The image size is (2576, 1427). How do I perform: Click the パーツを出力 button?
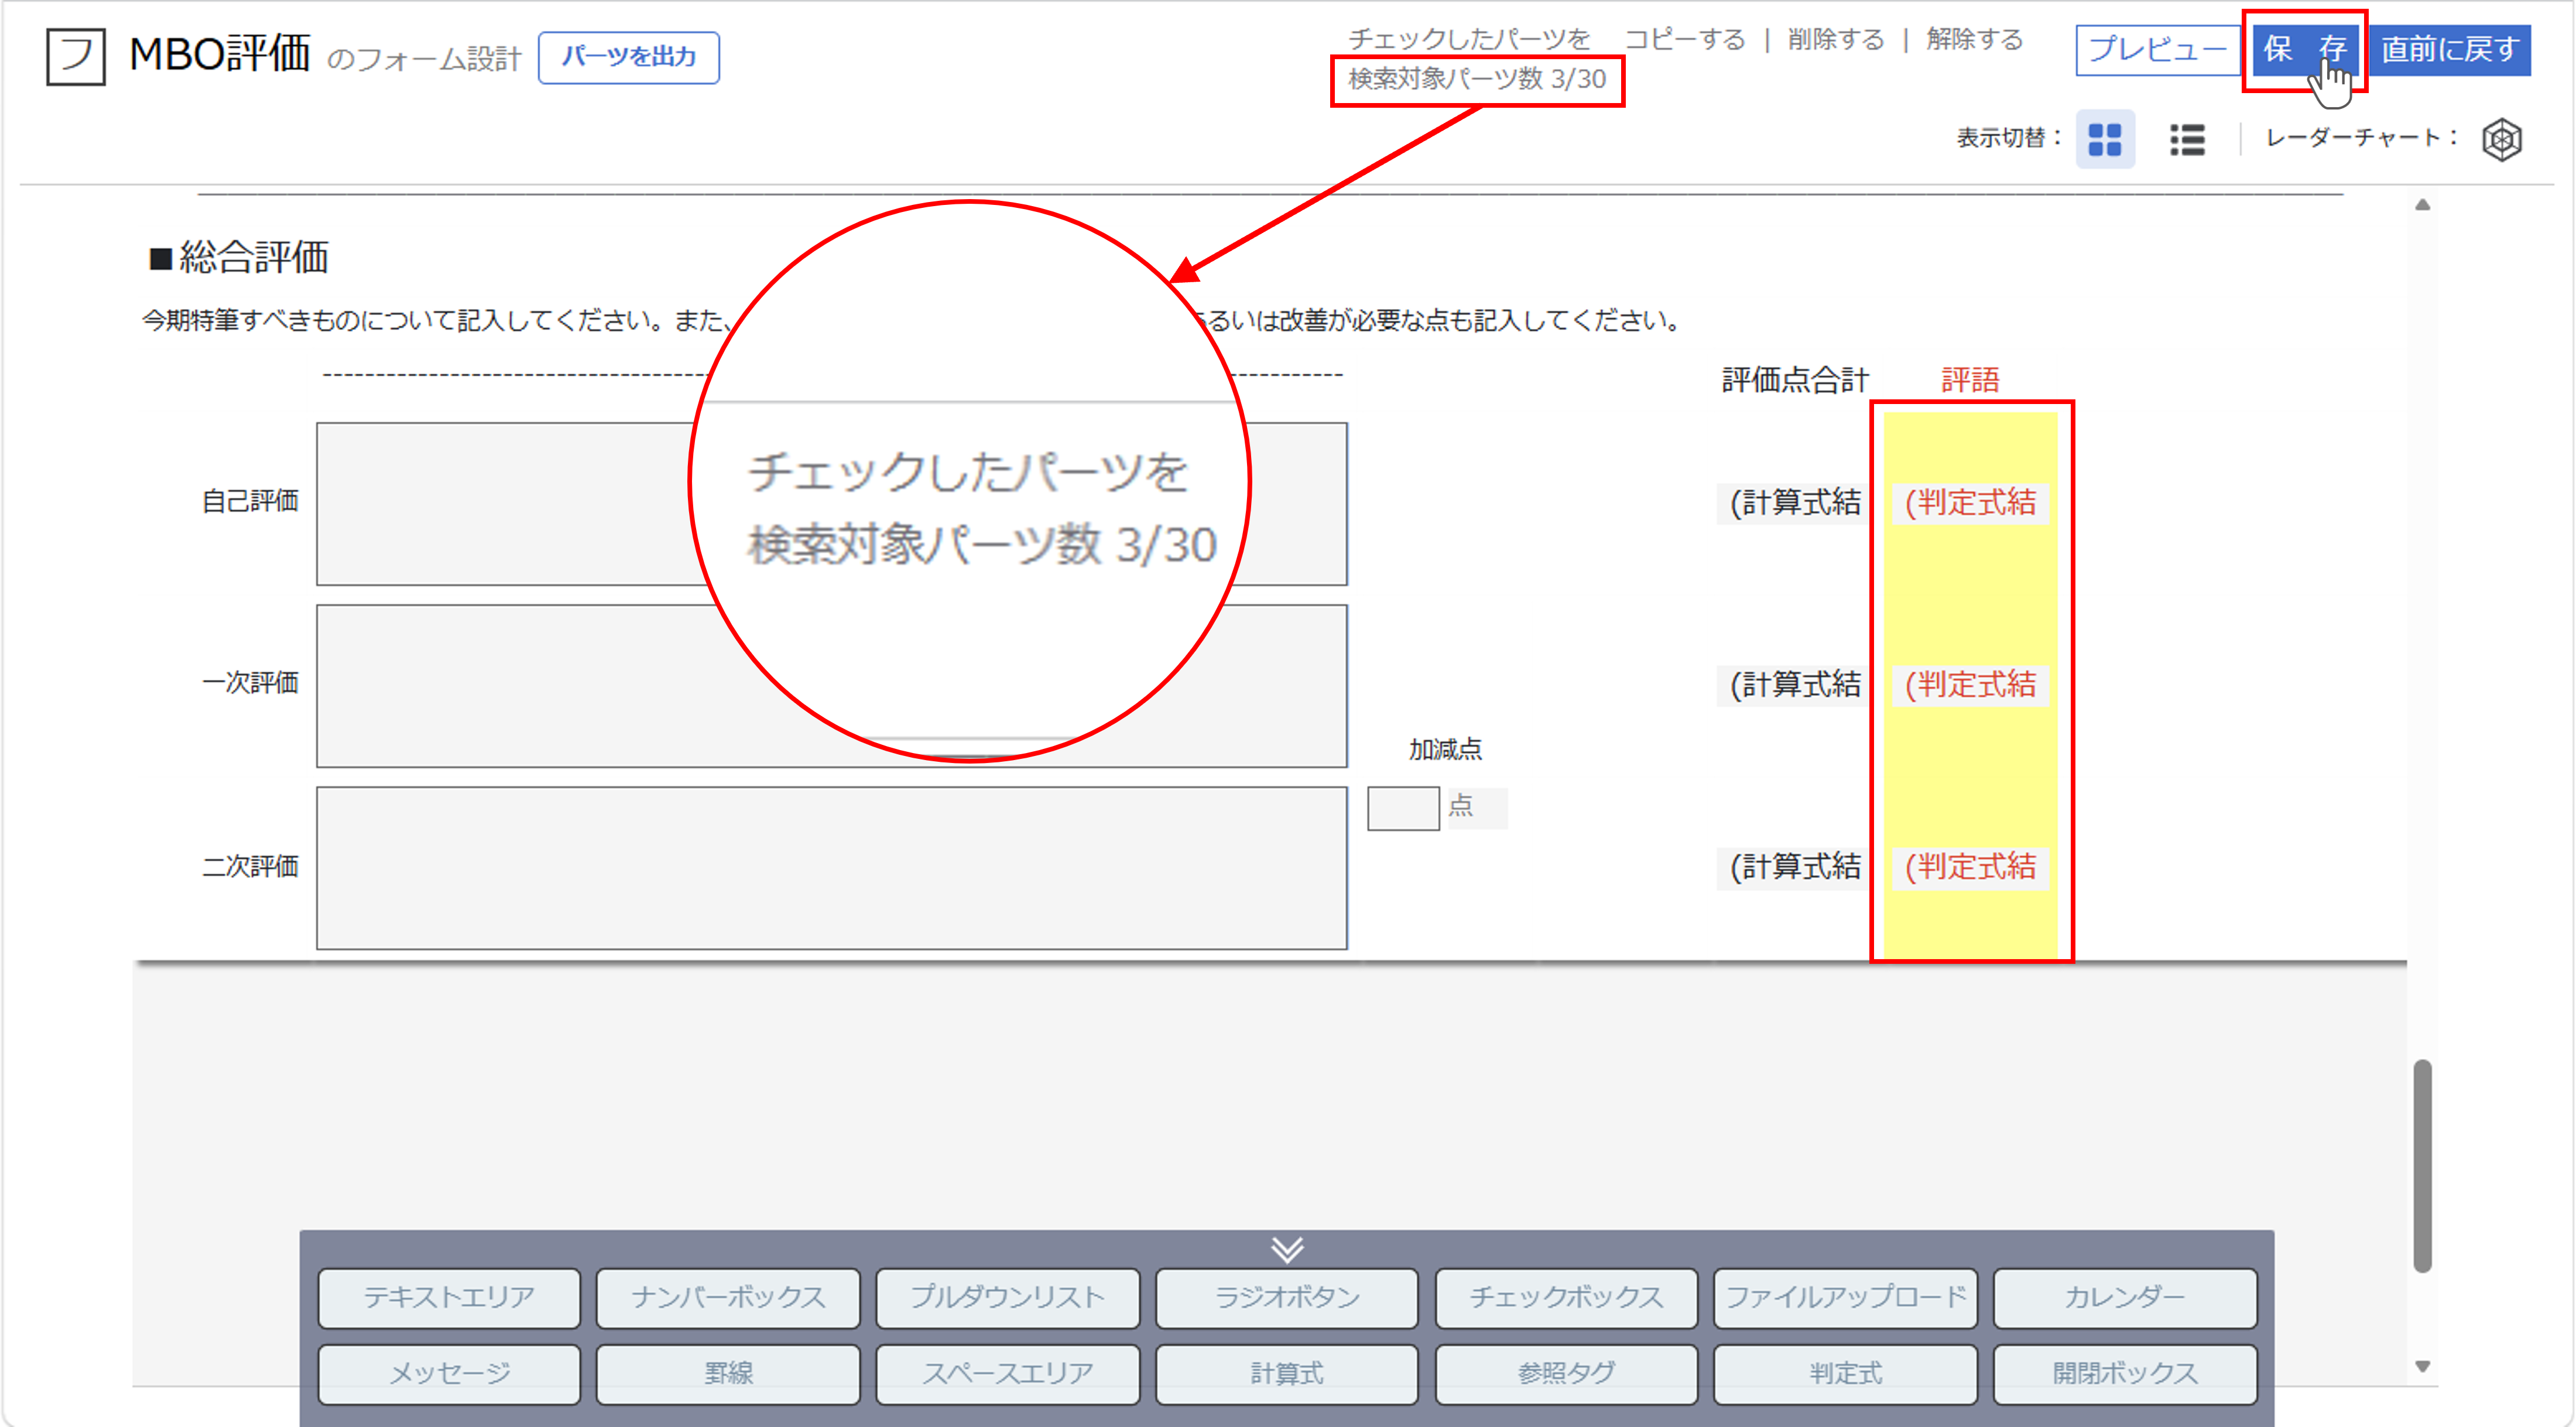pos(628,57)
